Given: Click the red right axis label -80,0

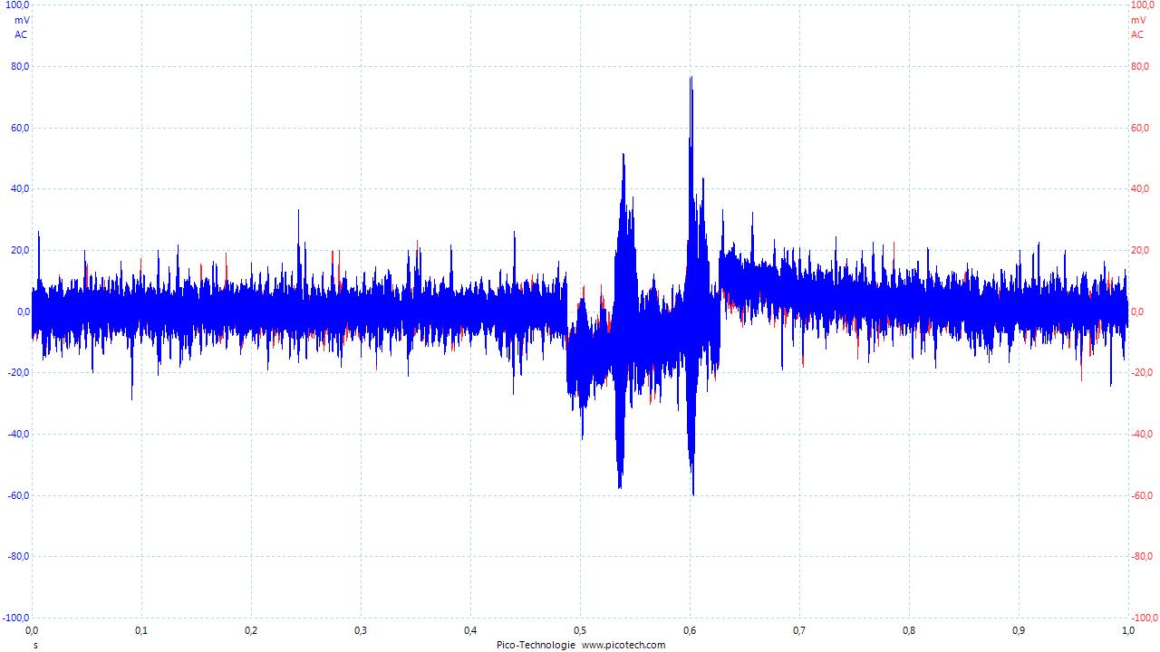Looking at the screenshot, I should click(1142, 556).
